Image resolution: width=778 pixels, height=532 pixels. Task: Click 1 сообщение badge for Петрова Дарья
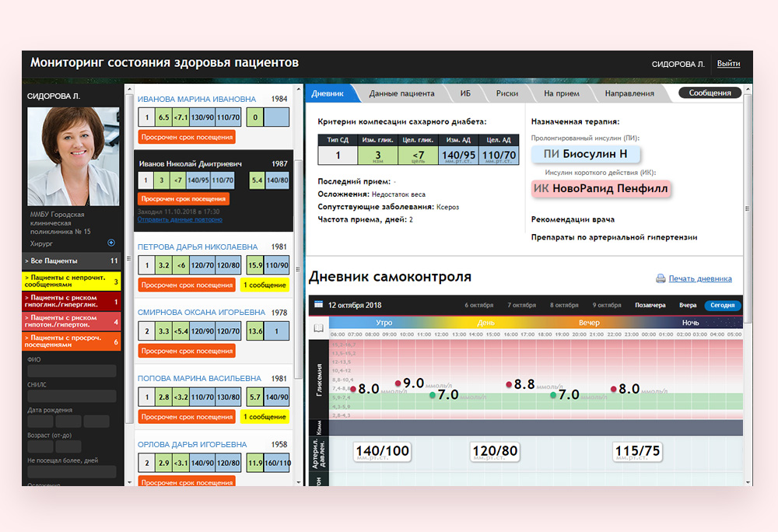pyautogui.click(x=265, y=285)
